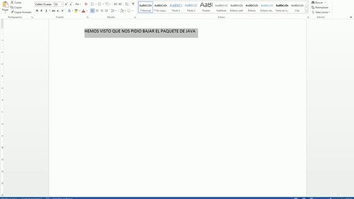Insert numbered list
Viewport: 354px width, 199px height.
pyautogui.click(x=100, y=4)
